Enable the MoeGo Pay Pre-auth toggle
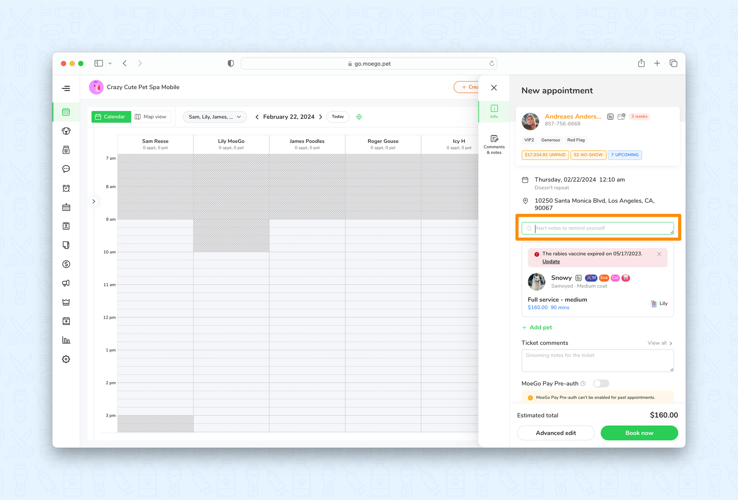 [601, 384]
